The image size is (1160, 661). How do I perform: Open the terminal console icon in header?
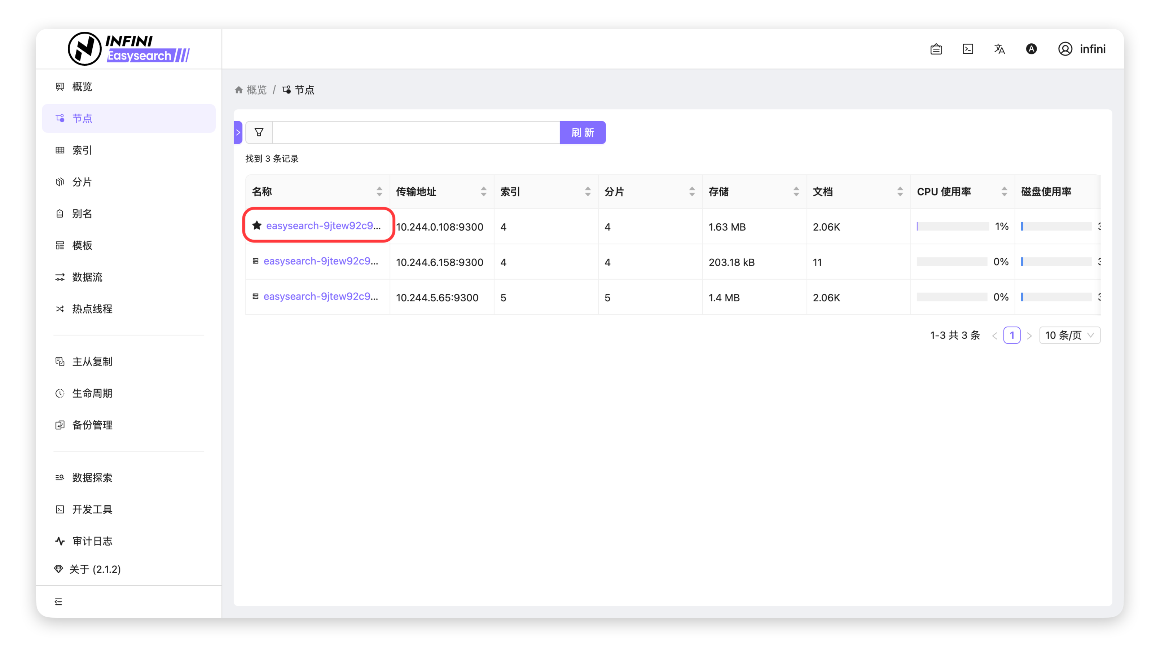pyautogui.click(x=968, y=49)
